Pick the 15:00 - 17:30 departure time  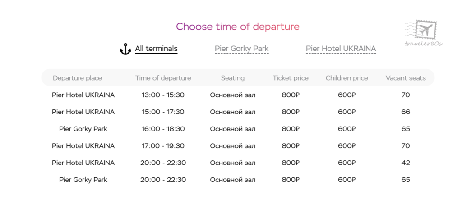[x=163, y=112]
